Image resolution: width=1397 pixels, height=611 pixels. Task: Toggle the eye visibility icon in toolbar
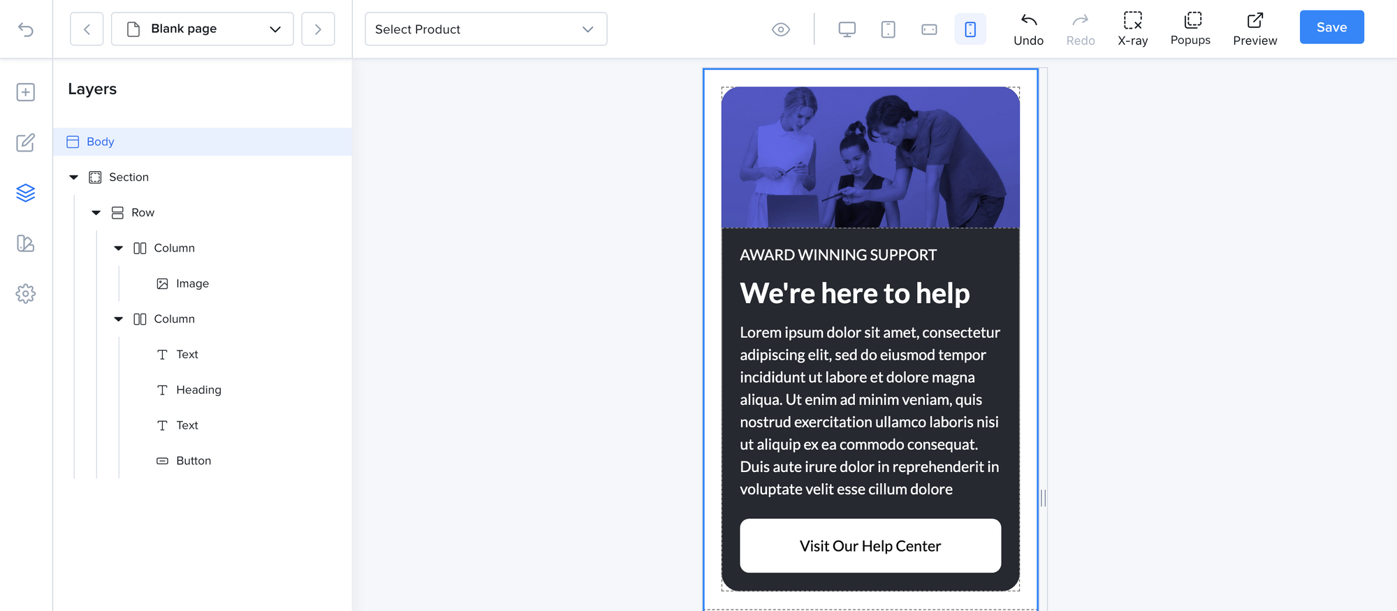pyautogui.click(x=781, y=29)
